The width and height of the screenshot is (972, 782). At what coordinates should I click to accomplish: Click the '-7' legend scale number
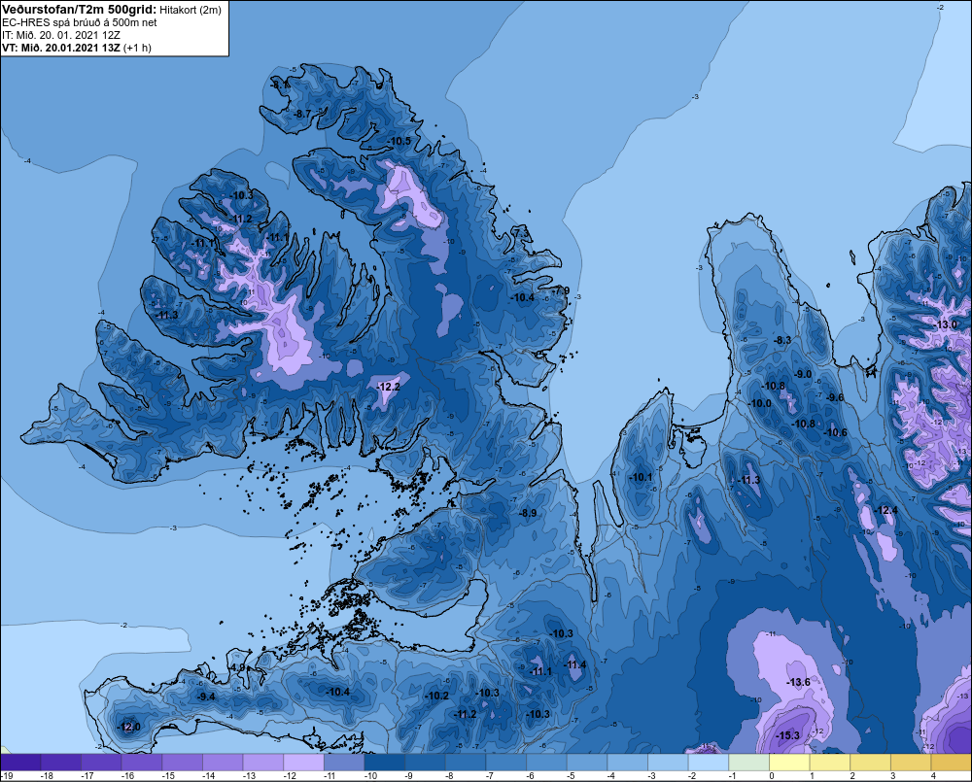pyautogui.click(x=490, y=776)
